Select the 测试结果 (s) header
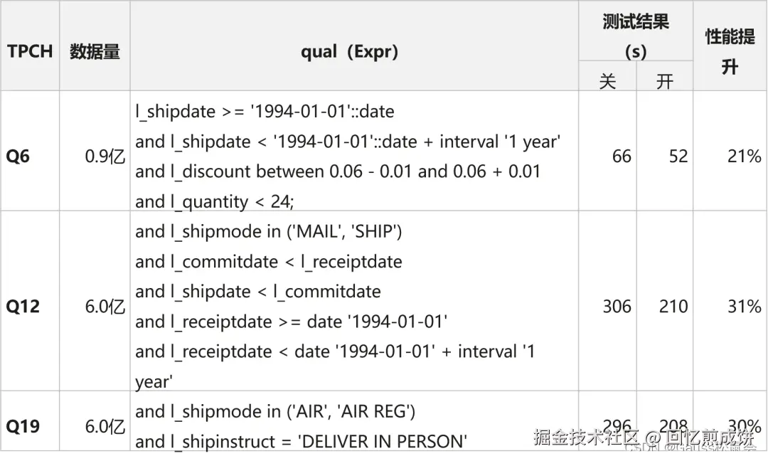 [635, 36]
